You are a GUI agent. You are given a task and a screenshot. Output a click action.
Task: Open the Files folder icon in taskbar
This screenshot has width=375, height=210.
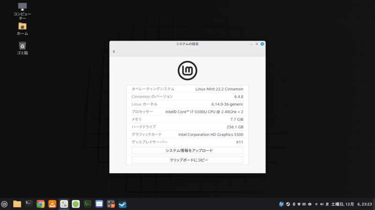(x=17, y=204)
